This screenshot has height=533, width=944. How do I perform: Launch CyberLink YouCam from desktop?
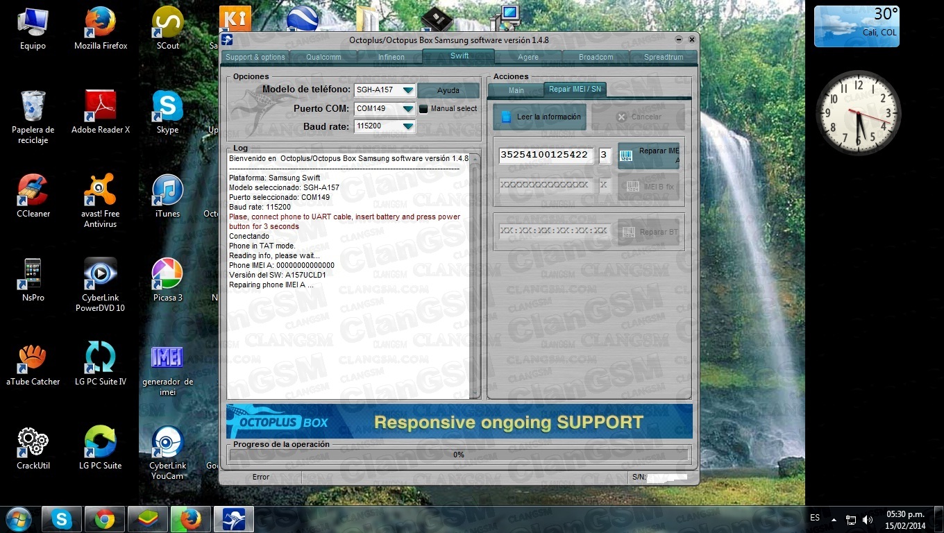pyautogui.click(x=167, y=453)
